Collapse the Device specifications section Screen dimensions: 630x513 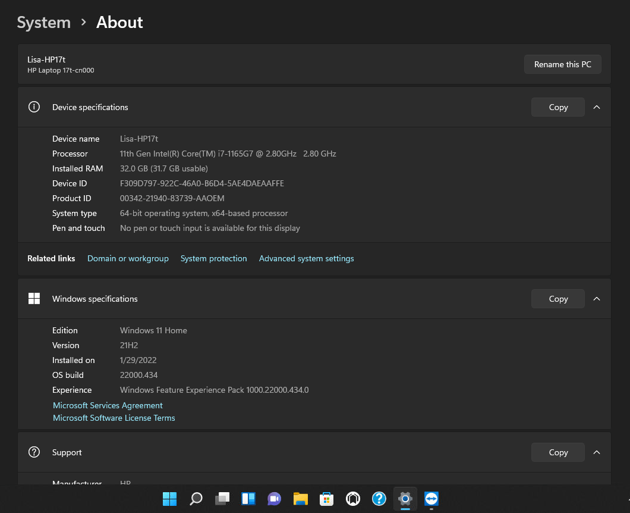(x=597, y=107)
